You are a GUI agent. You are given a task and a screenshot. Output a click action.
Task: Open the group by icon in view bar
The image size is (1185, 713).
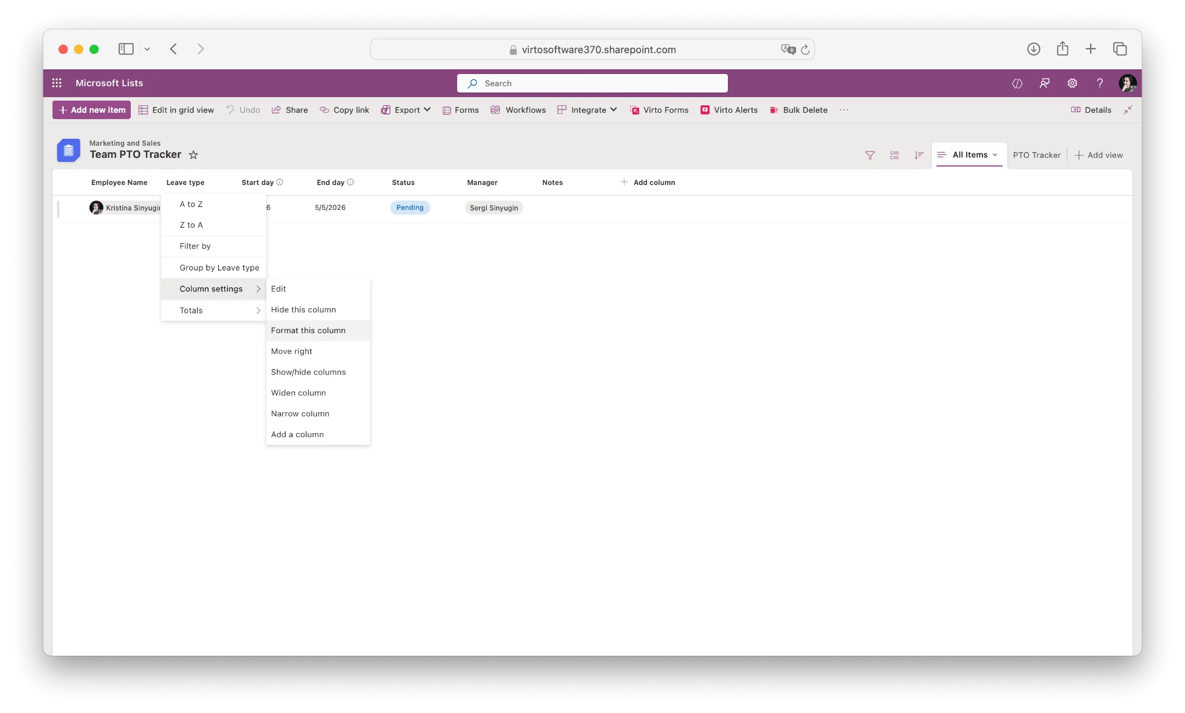click(895, 155)
